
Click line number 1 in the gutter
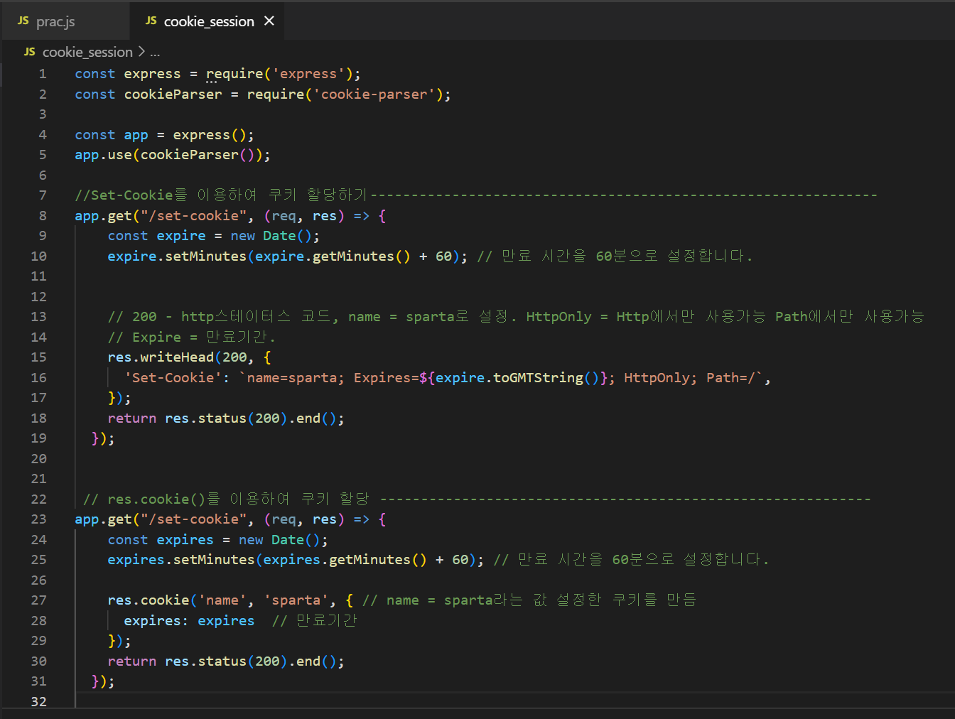43,74
